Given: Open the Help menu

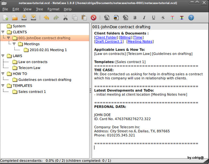Looking at the screenshot, I should coord(68,9).
